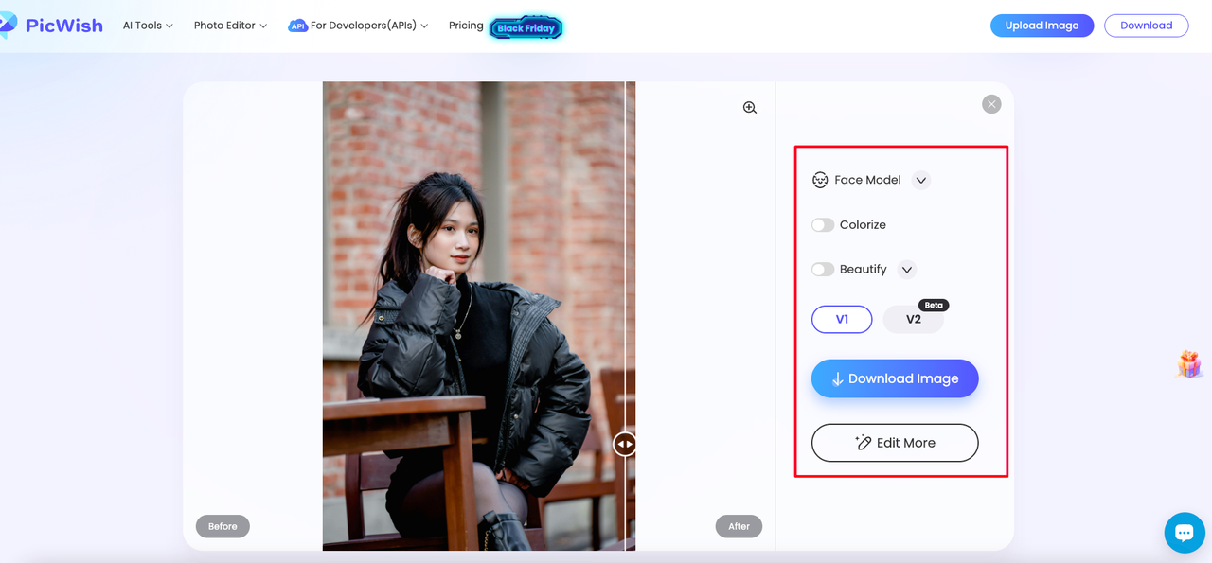Viewport: 1212px width, 563px height.
Task: Click the Black Friday badge
Action: point(526,28)
